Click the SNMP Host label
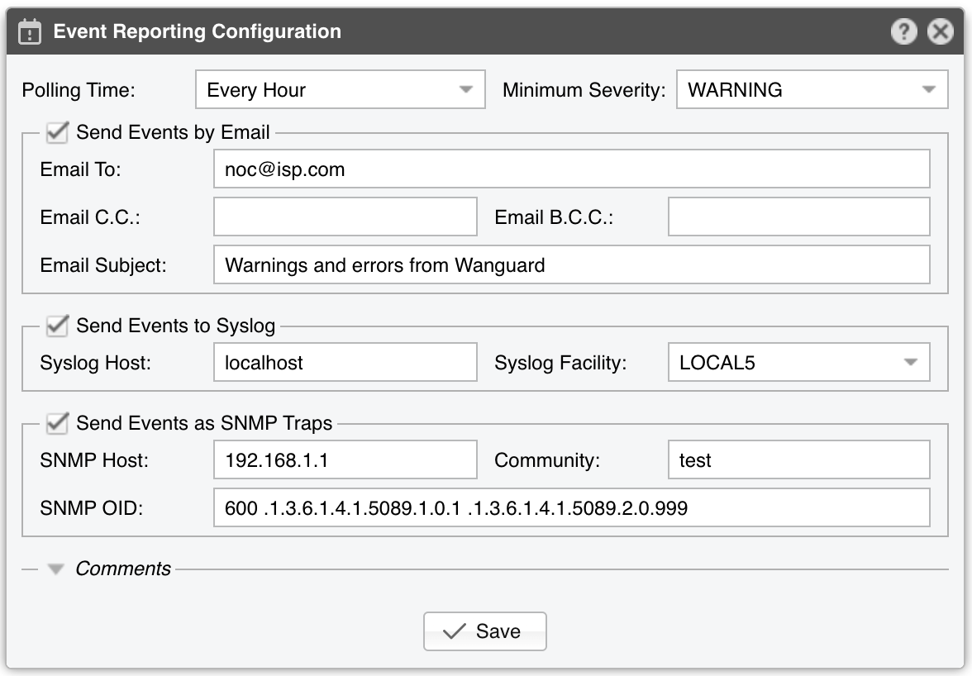Viewport: 972px width, 676px height. [94, 460]
